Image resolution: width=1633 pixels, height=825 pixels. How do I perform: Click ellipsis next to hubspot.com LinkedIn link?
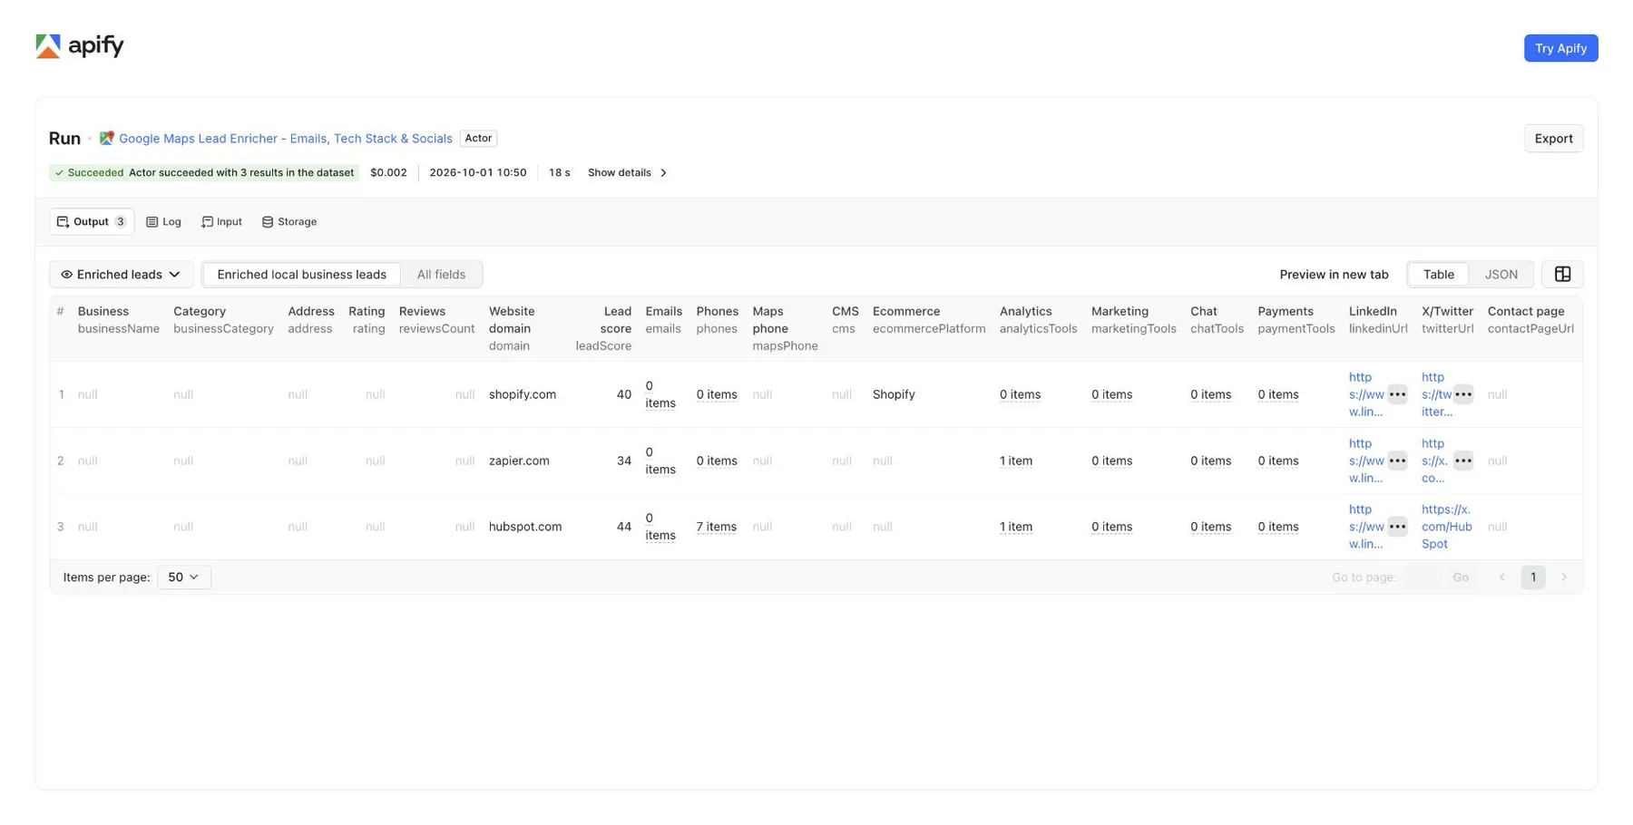[1397, 527]
